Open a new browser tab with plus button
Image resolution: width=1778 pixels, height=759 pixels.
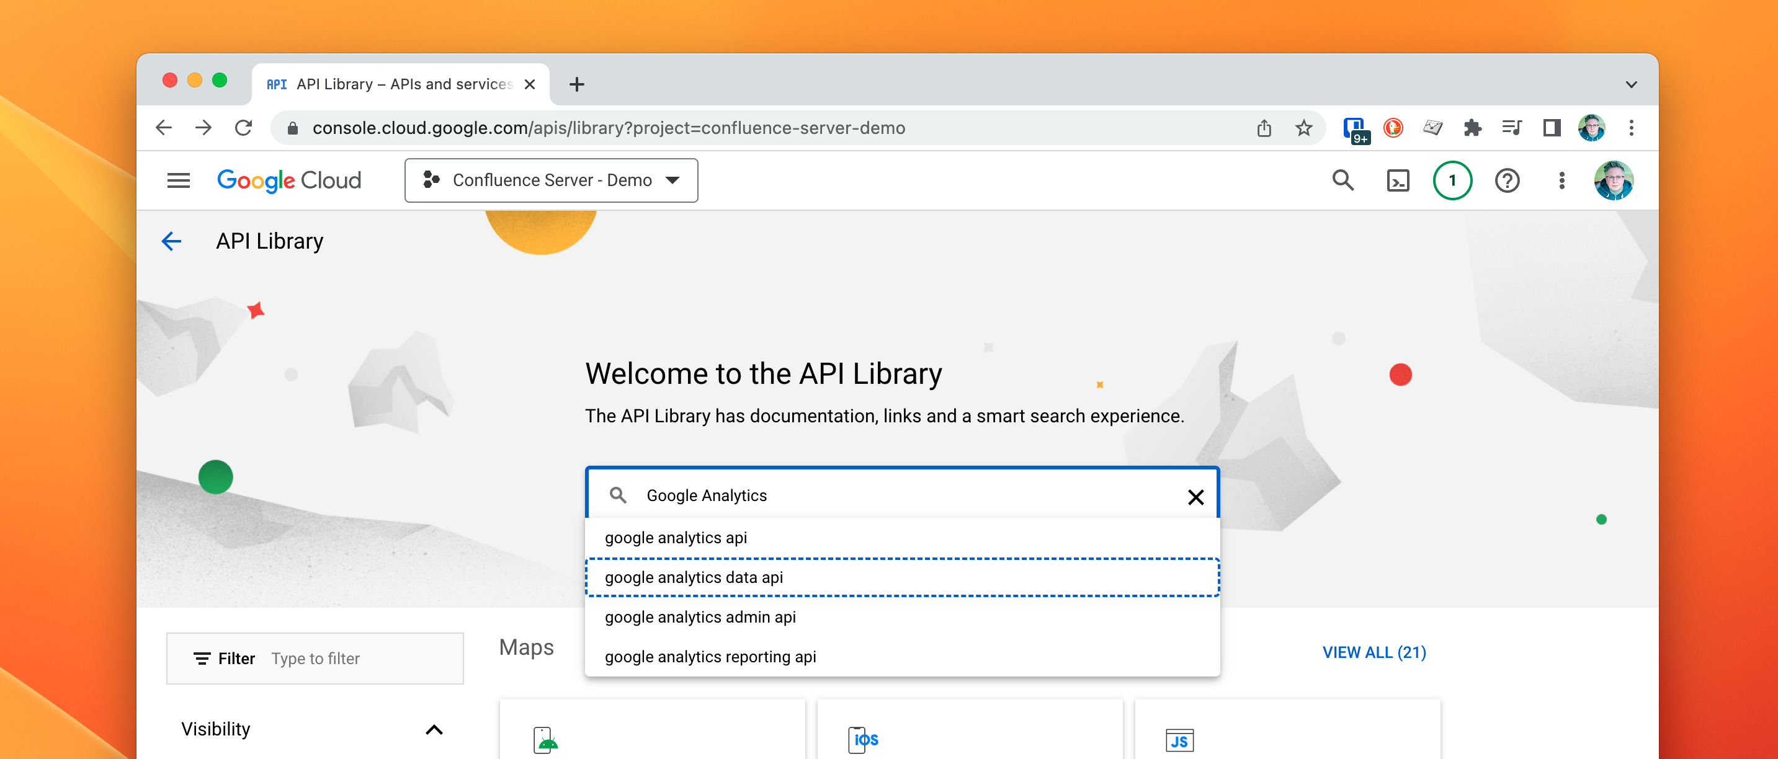(x=576, y=85)
